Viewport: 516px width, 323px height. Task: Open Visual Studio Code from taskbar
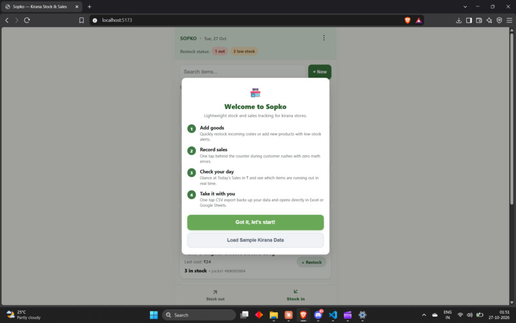pyautogui.click(x=333, y=315)
